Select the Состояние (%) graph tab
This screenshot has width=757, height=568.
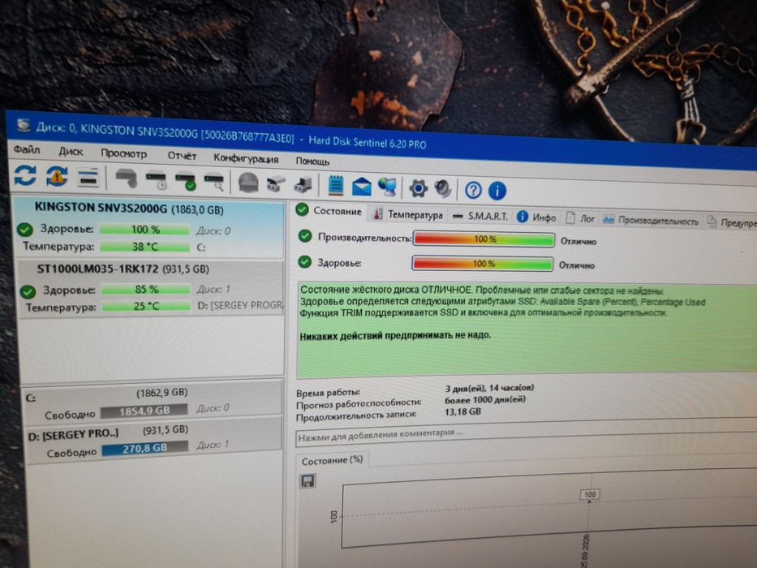pos(332,460)
